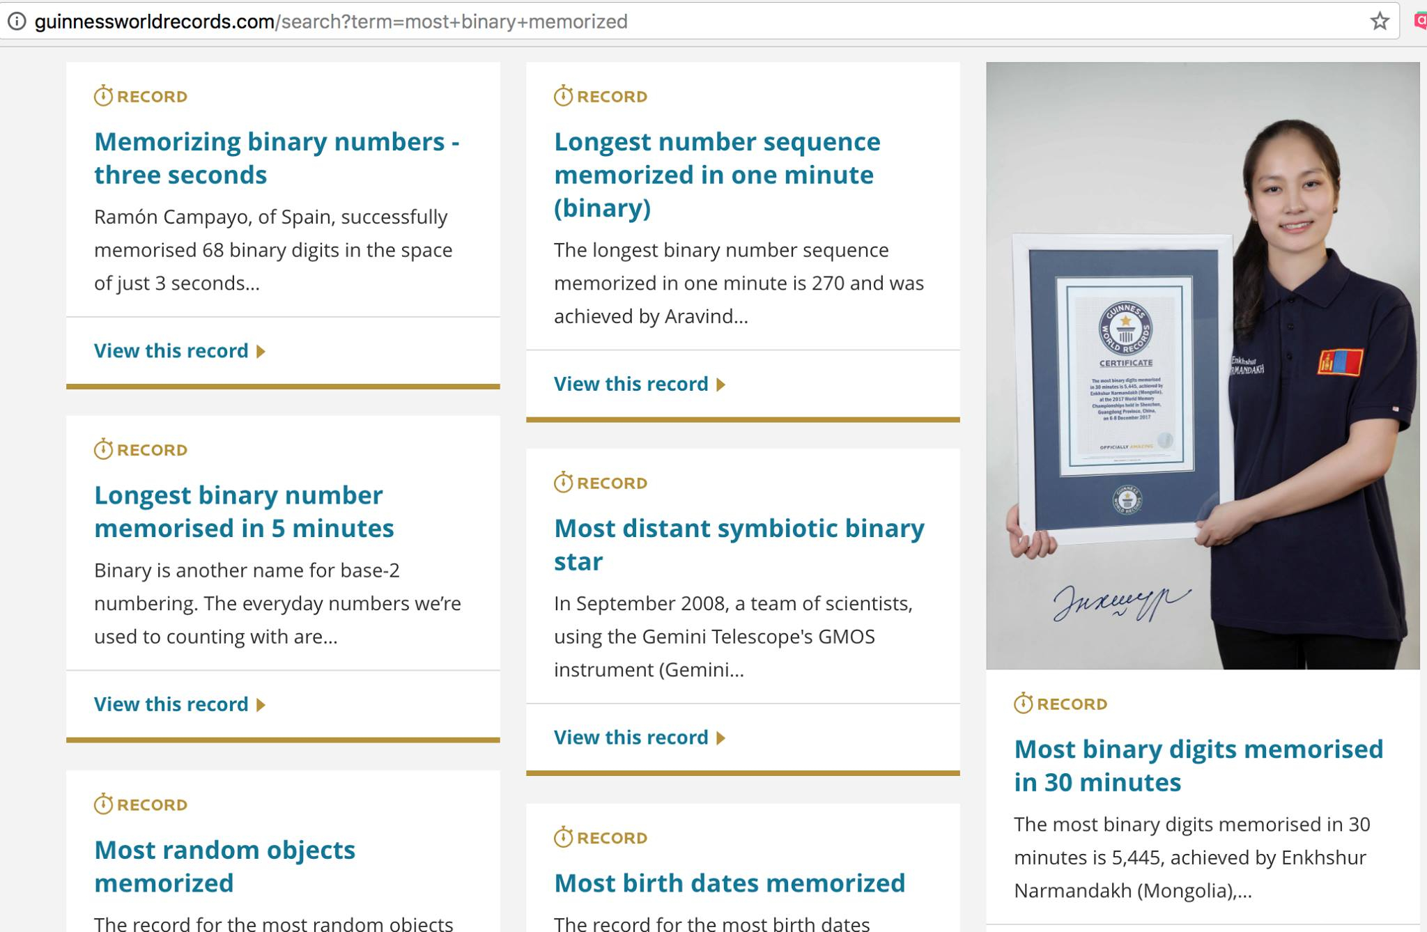The width and height of the screenshot is (1427, 932).
Task: Bookmark this page with the star icon
Action: click(1380, 22)
